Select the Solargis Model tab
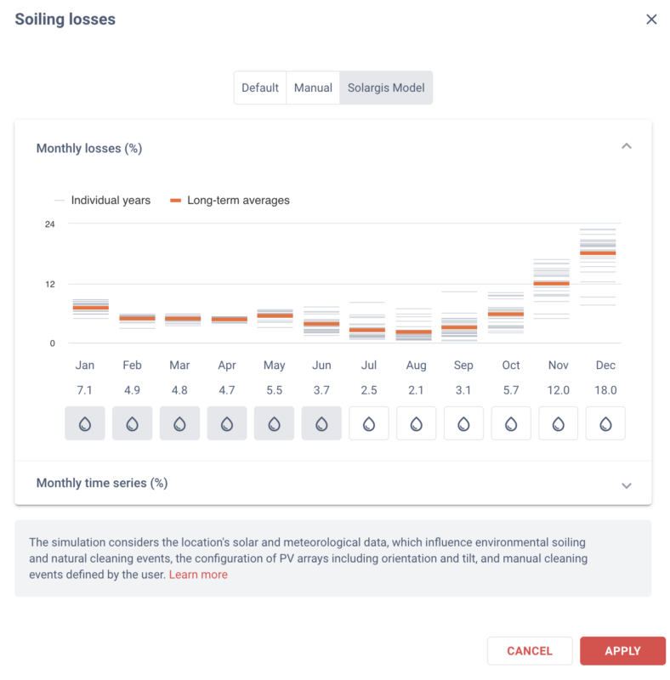This screenshot has height=680, width=670. click(385, 88)
